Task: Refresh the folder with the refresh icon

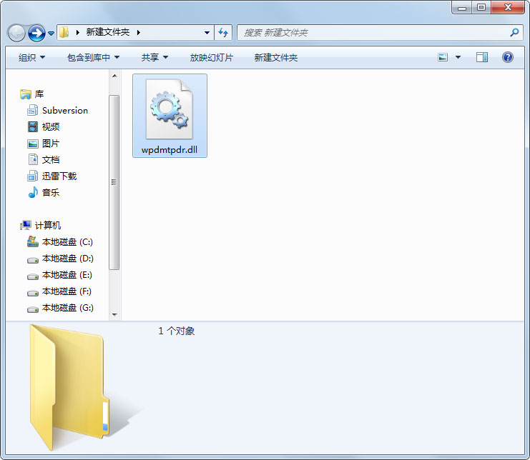Action: [x=223, y=32]
